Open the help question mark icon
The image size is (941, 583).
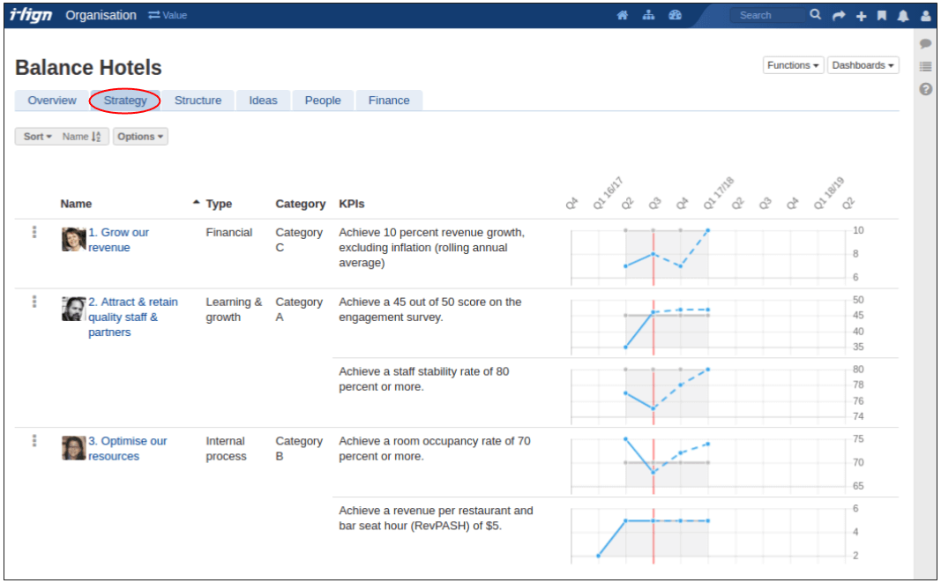925,89
